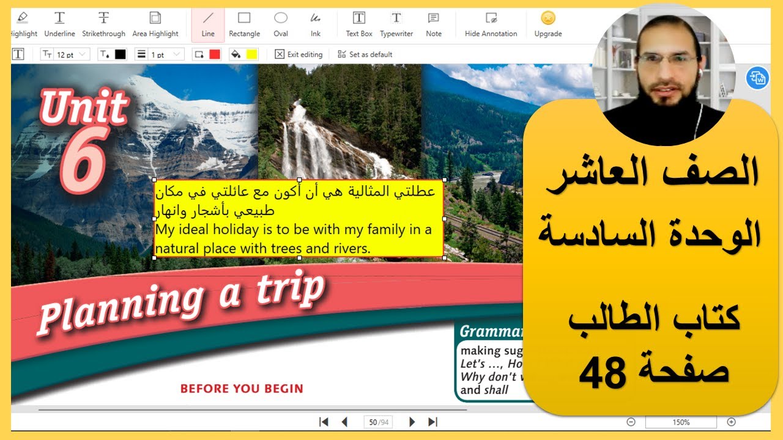Click the fill bucket icon

click(x=236, y=54)
